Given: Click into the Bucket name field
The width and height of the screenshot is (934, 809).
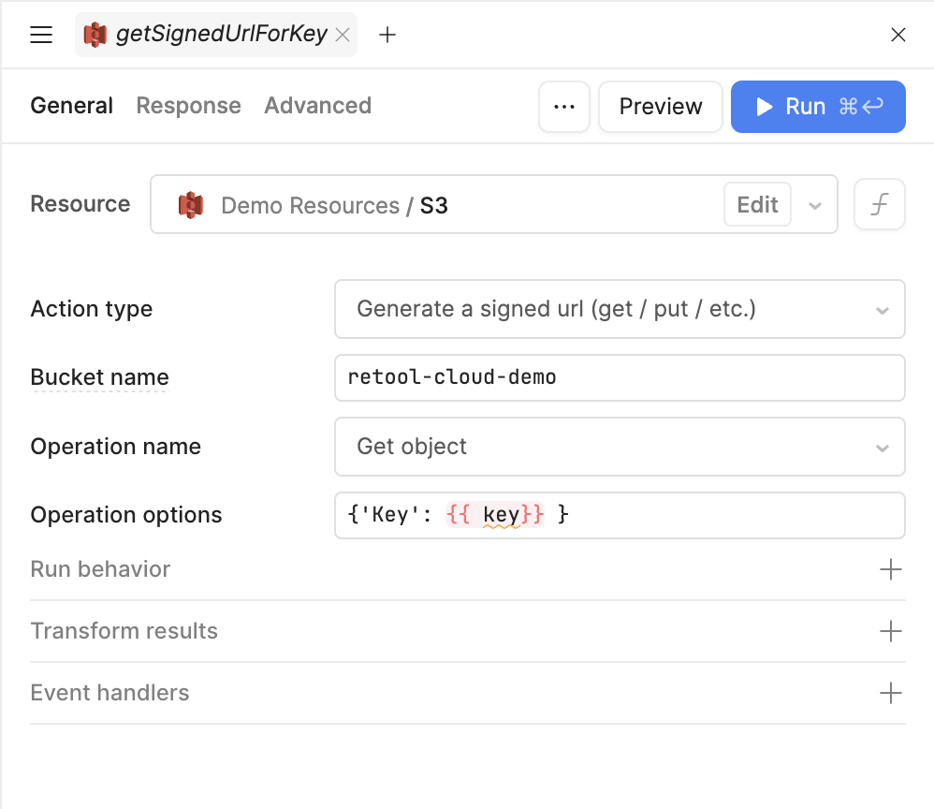Looking at the screenshot, I should tap(619, 377).
